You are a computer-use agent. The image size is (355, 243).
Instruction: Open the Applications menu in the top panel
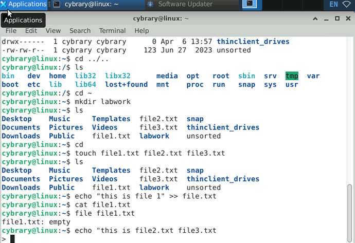coord(24,5)
